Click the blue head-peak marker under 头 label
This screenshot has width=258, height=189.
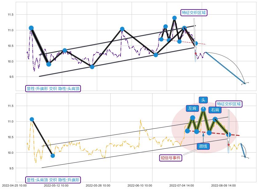(203, 109)
